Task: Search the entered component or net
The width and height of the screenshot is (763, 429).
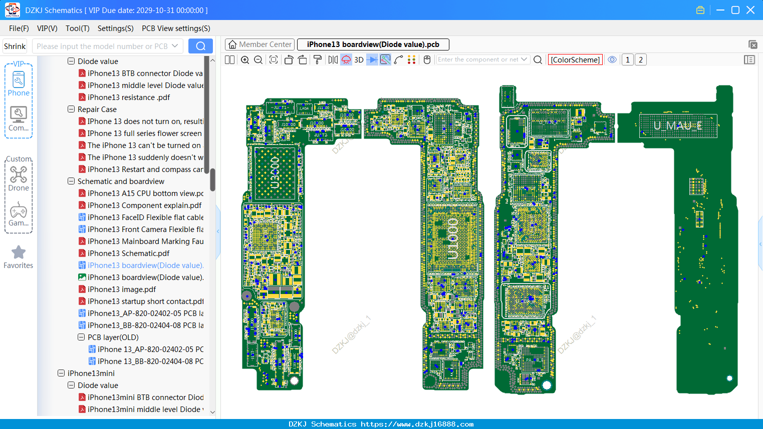Action: tap(538, 59)
